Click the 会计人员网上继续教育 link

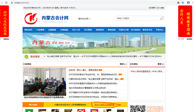[x=104, y=105]
